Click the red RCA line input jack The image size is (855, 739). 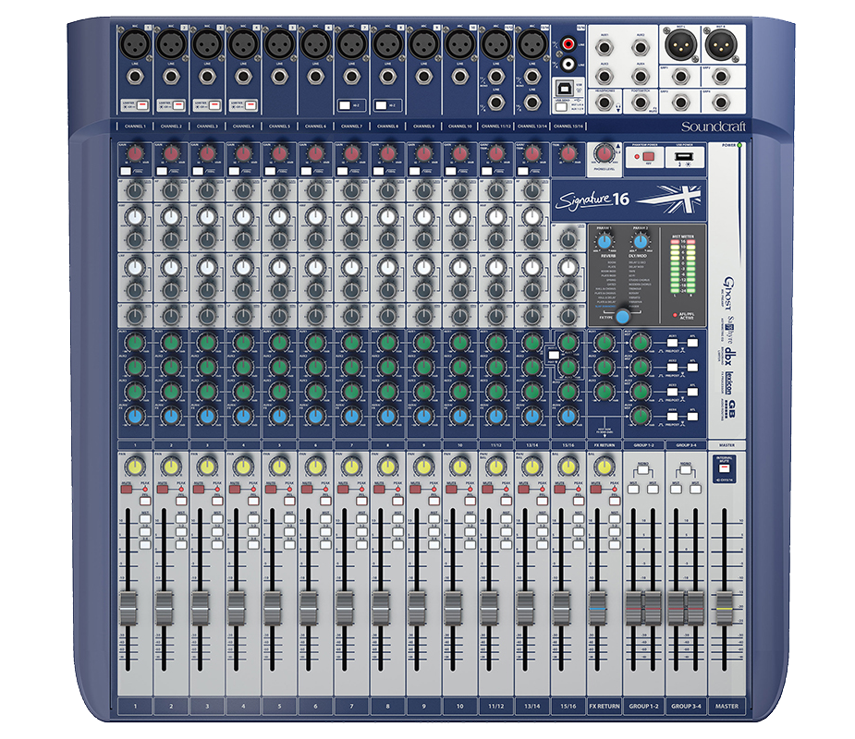click(568, 43)
